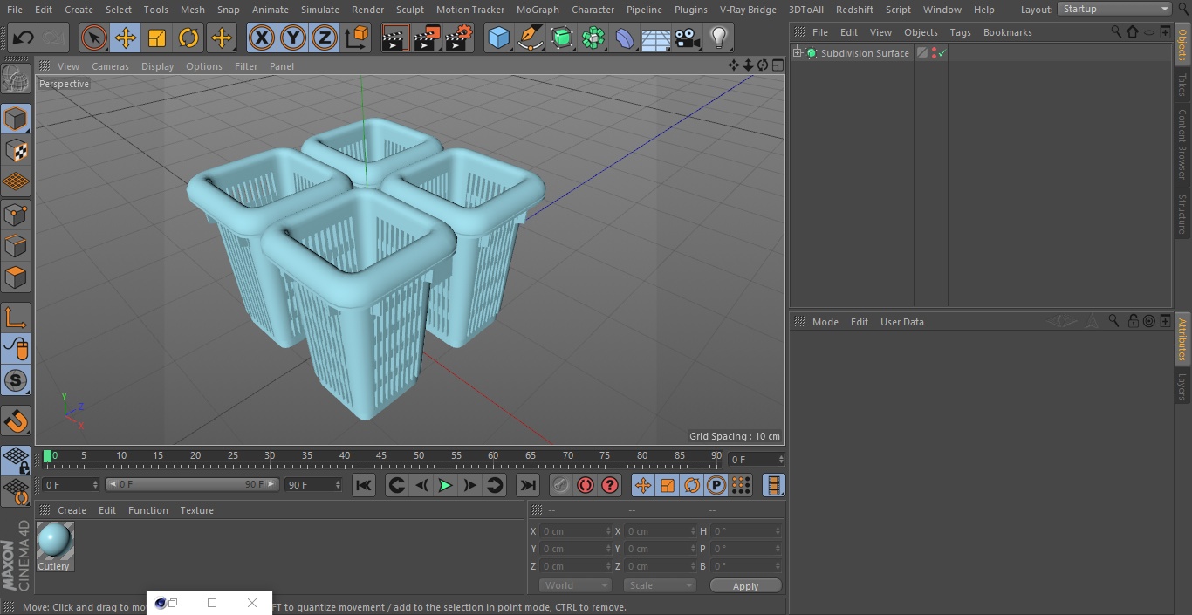Click the X position input field
This screenshot has width=1192, height=615.
pos(575,531)
